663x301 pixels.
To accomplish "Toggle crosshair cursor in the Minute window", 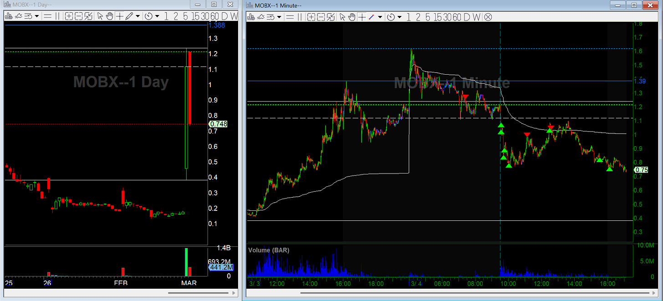I will (362, 17).
